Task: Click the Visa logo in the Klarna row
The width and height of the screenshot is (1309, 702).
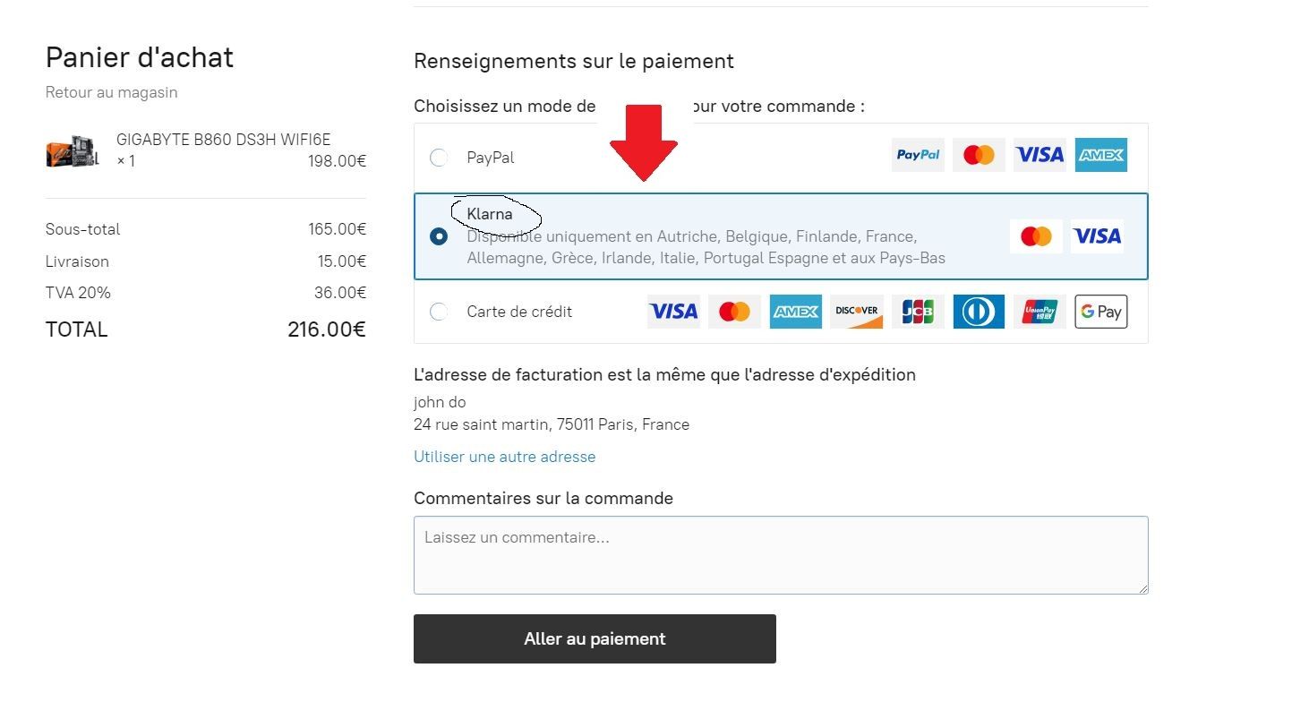Action: click(1097, 236)
